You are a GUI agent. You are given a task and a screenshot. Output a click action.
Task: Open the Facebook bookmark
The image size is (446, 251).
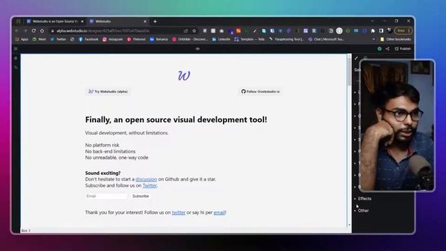(x=89, y=39)
